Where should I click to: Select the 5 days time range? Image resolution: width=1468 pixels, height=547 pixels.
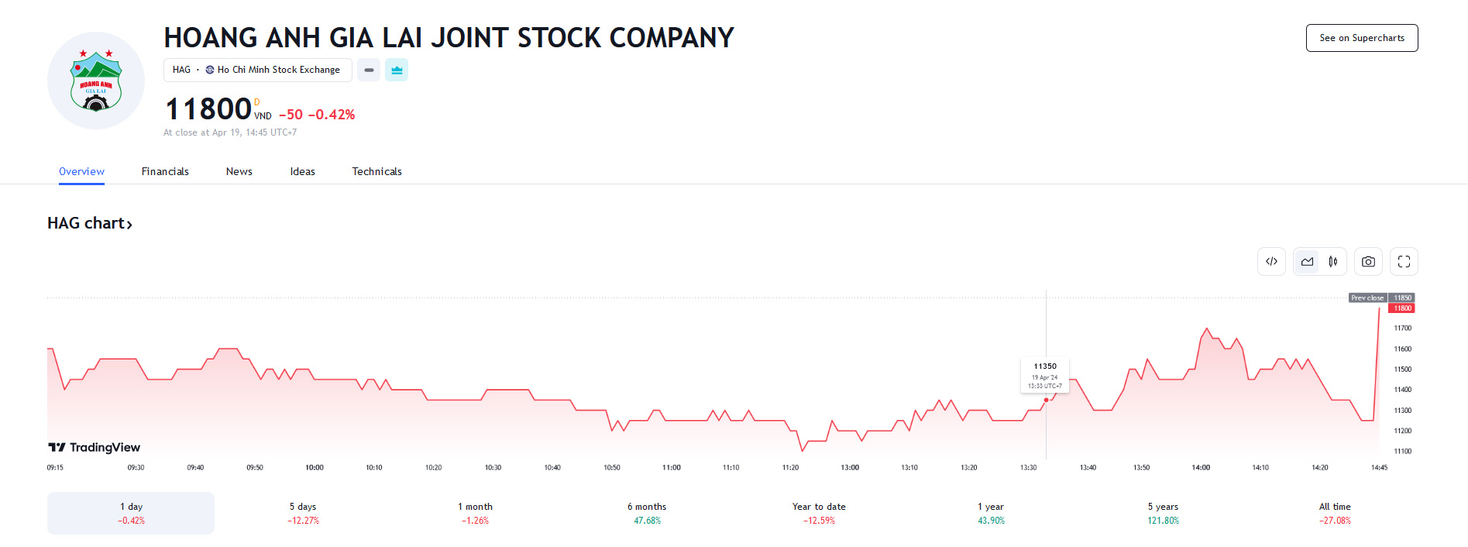[303, 513]
